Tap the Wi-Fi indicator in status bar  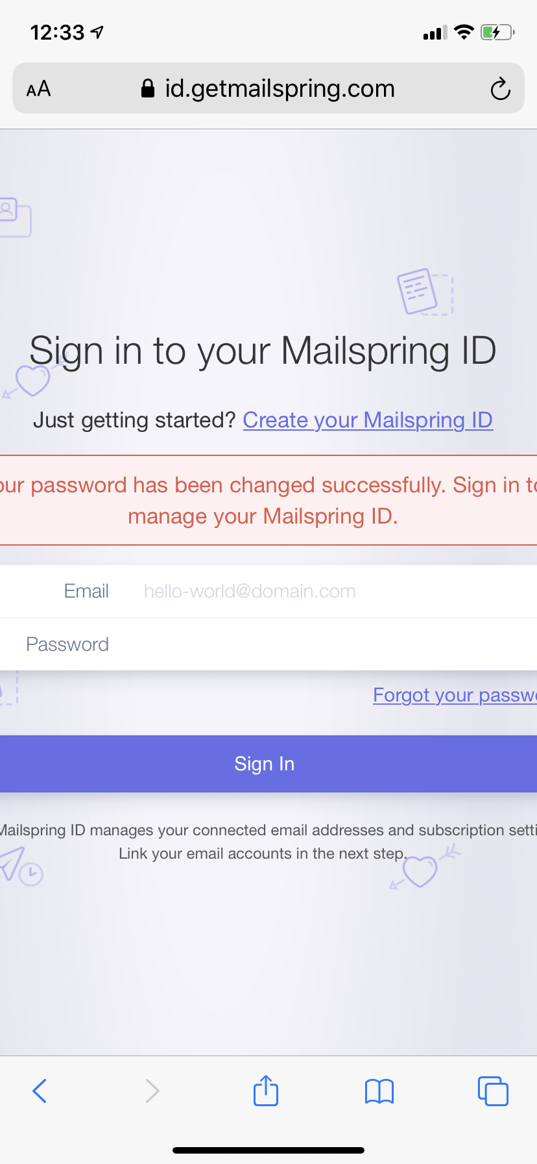(464, 32)
